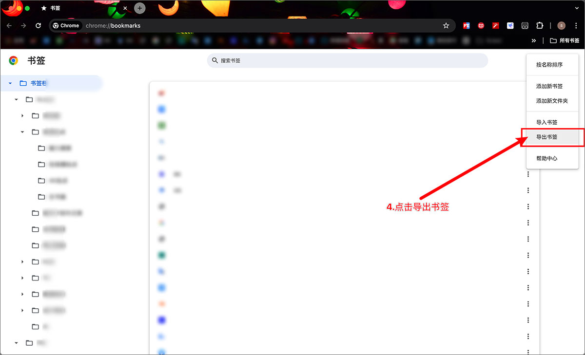Screen dimensions: 585x355
Task: Choose 导出书签 from the menu
Action: [547, 137]
